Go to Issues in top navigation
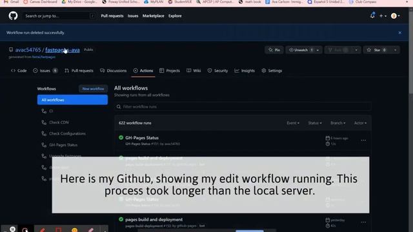Image resolution: width=413 pixels, height=232 pixels. (133, 15)
